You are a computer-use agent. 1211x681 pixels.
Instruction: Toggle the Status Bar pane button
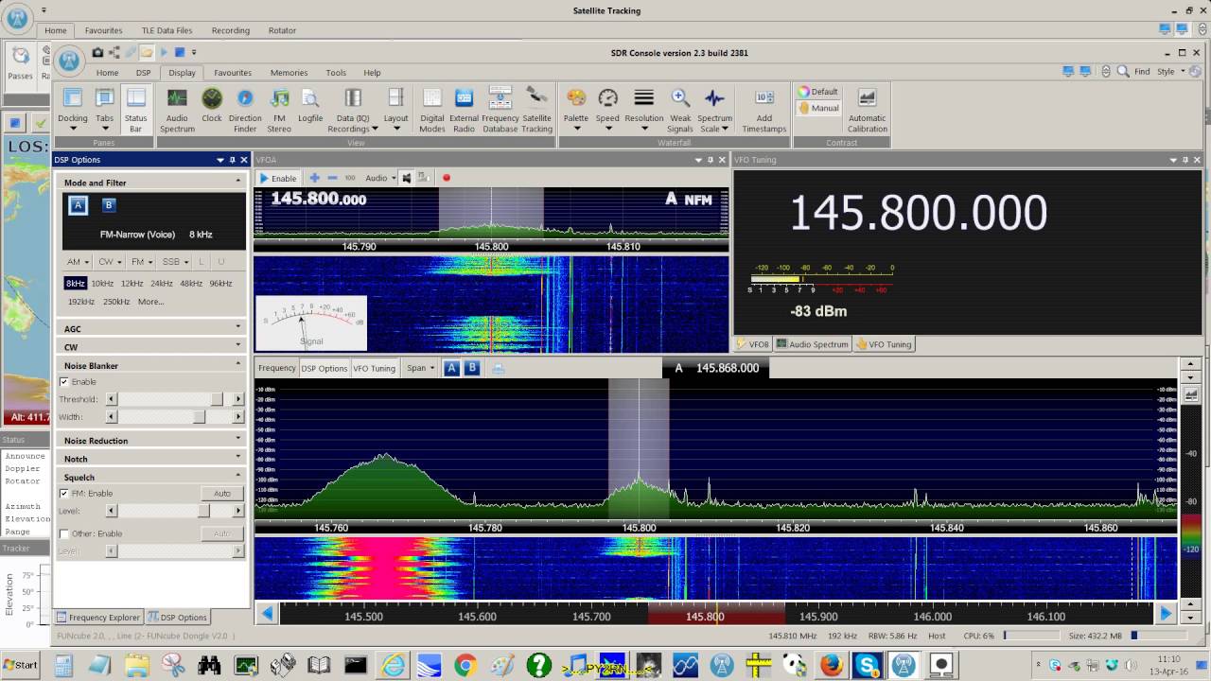[x=135, y=110]
